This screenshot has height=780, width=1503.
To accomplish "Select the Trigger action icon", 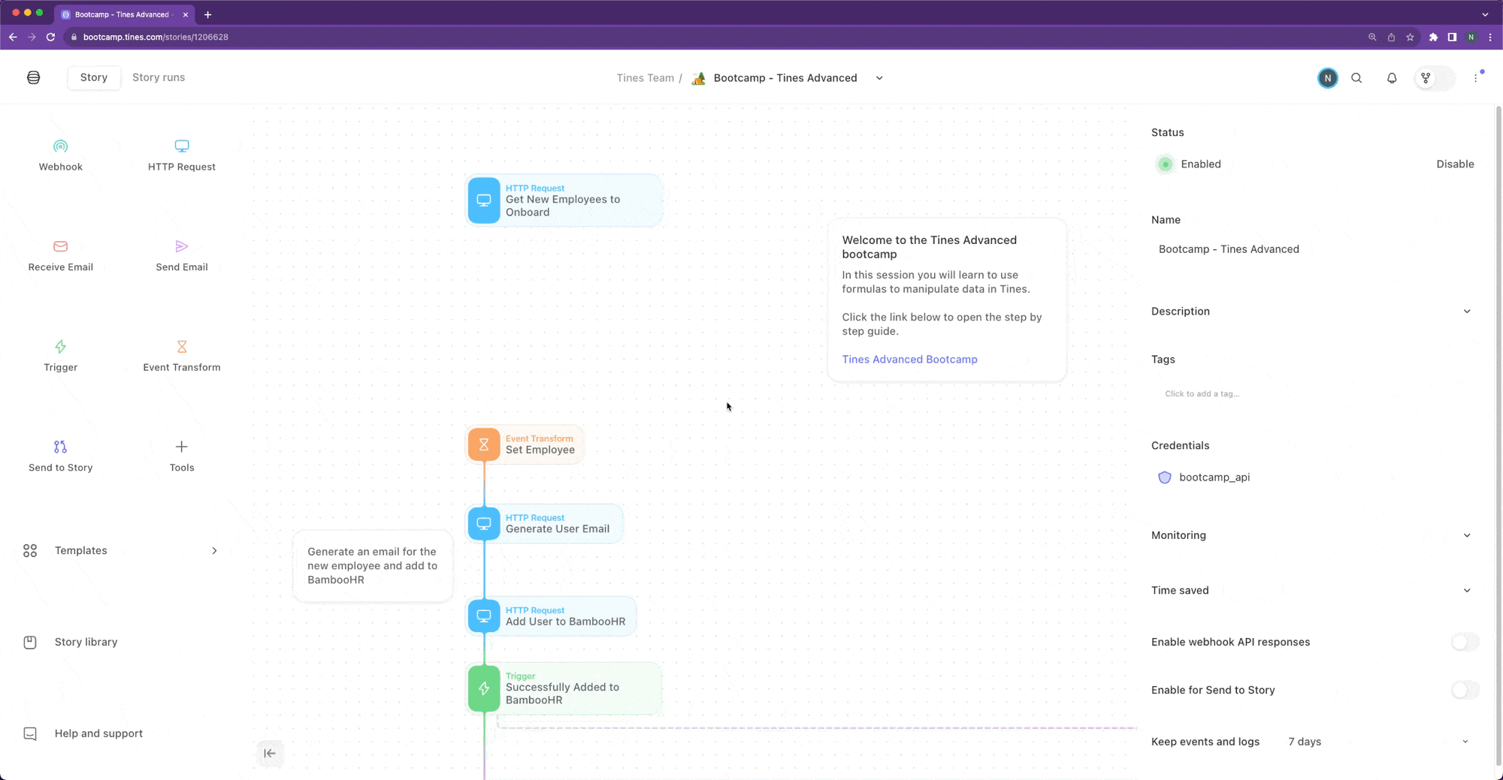I will 61,347.
